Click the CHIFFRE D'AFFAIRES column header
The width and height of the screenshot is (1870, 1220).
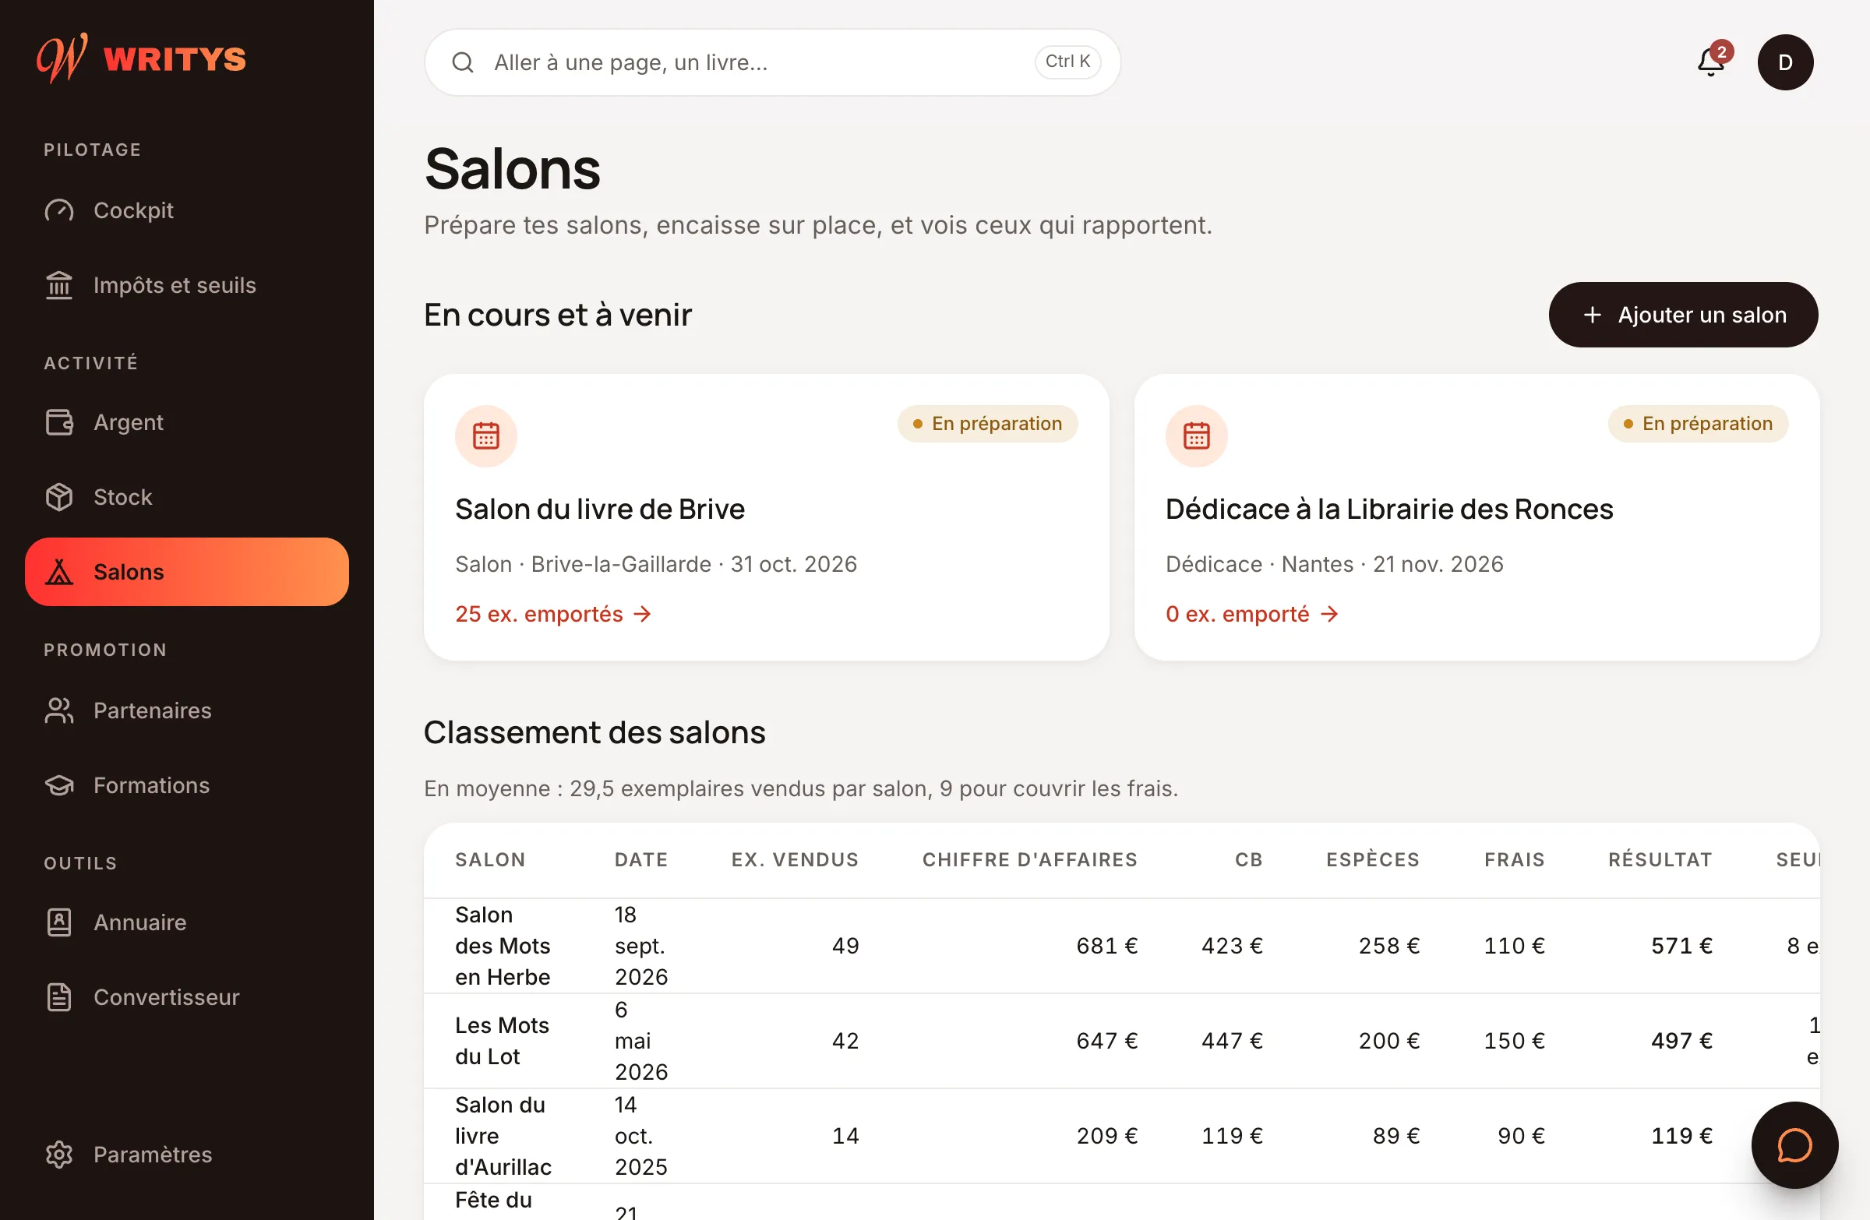tap(1030, 860)
